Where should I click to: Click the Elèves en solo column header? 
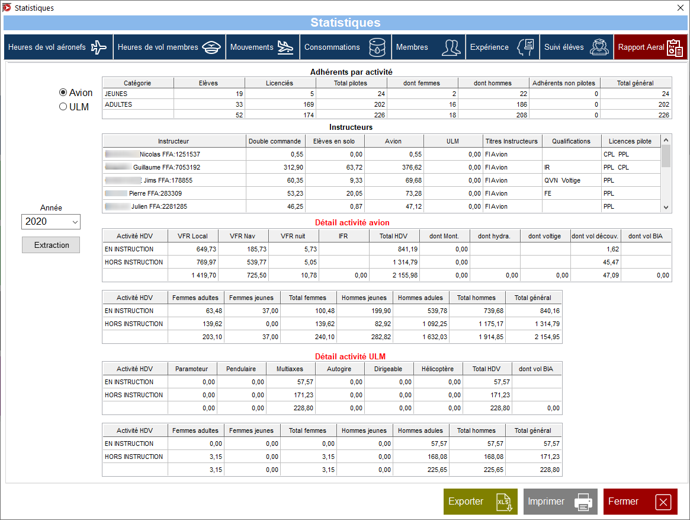[334, 142]
